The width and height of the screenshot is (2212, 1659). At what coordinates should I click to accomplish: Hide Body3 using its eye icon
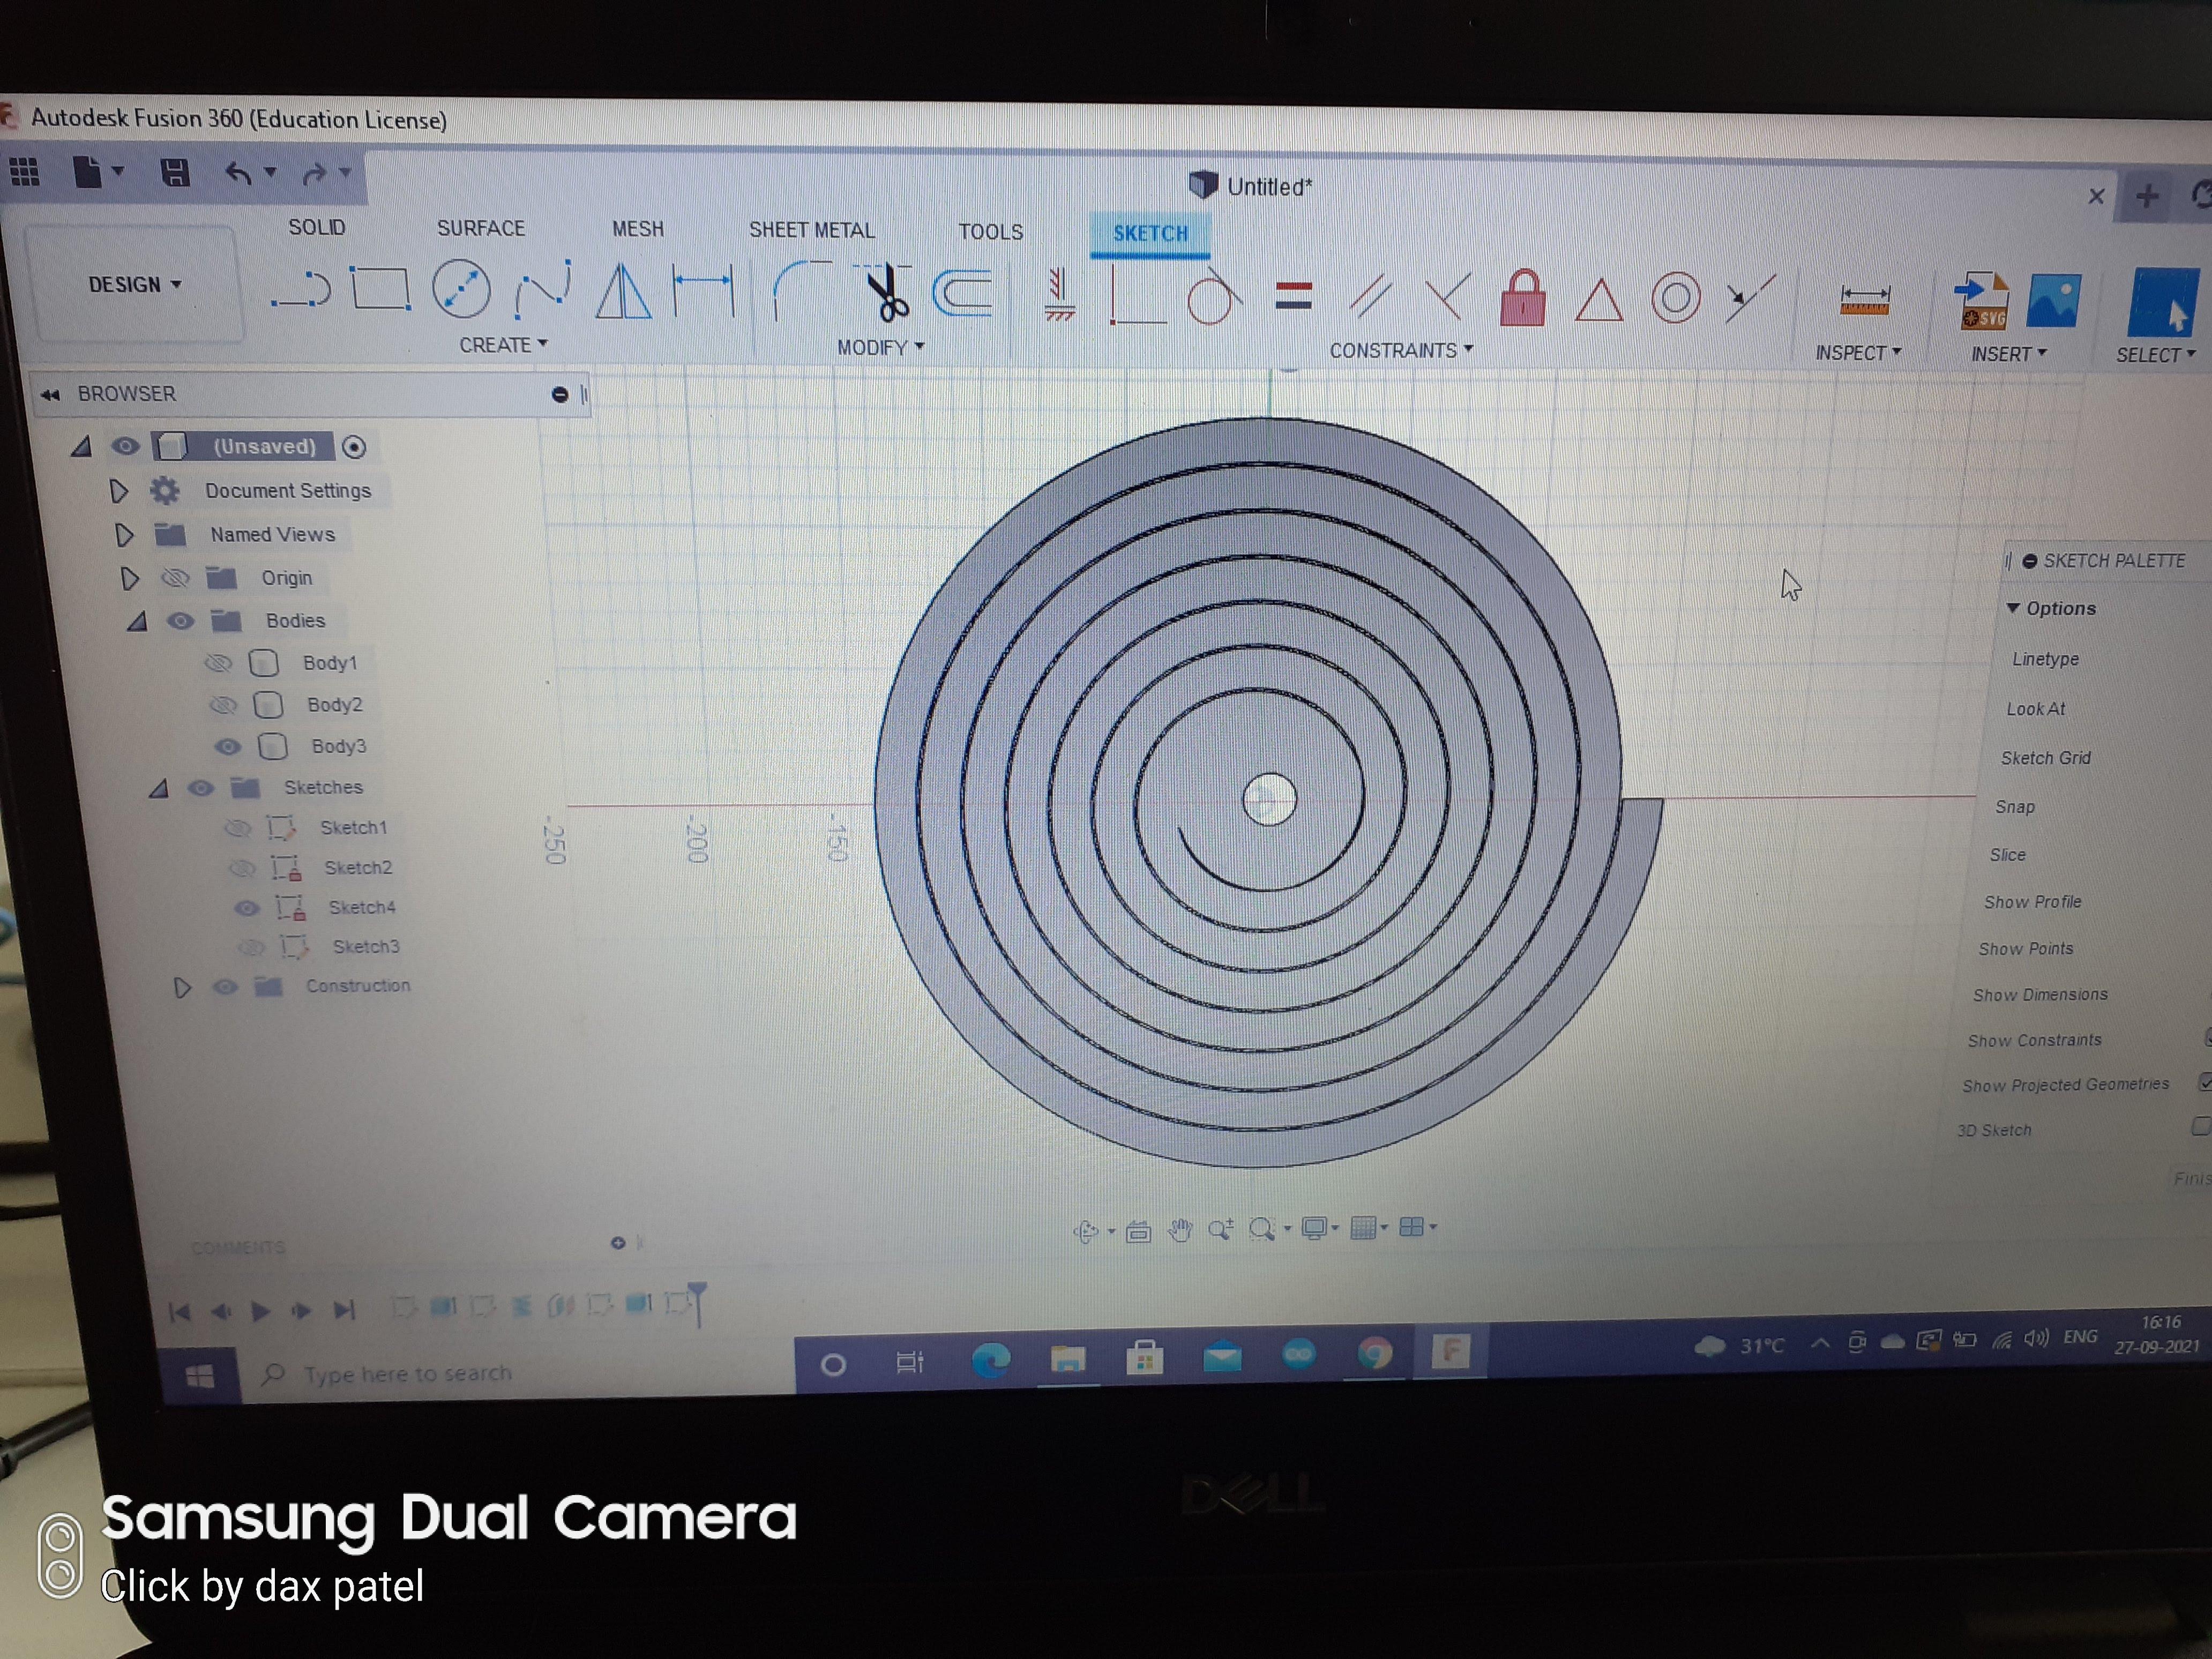click(228, 746)
